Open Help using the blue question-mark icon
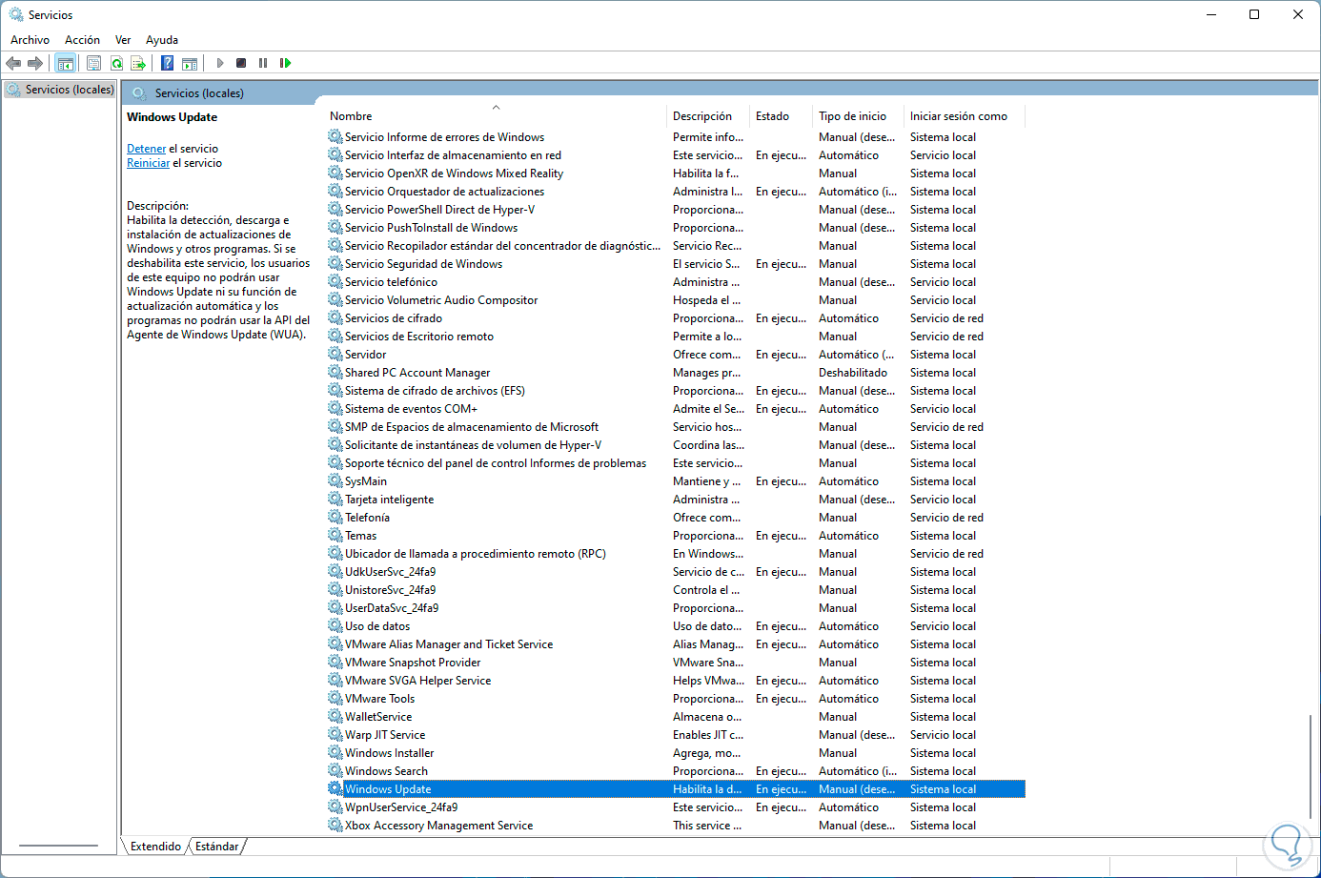Viewport: 1321px width, 878px height. coord(168,63)
